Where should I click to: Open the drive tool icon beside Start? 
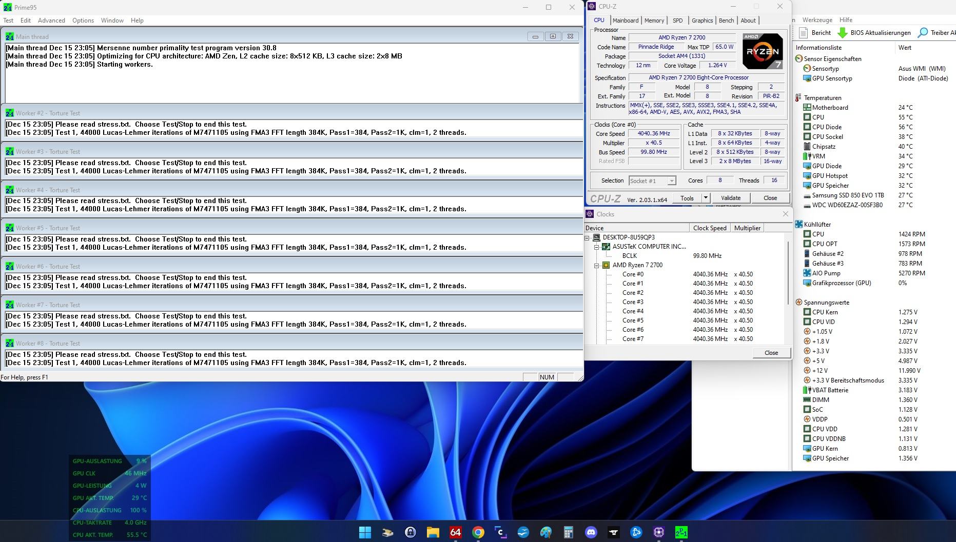point(387,532)
